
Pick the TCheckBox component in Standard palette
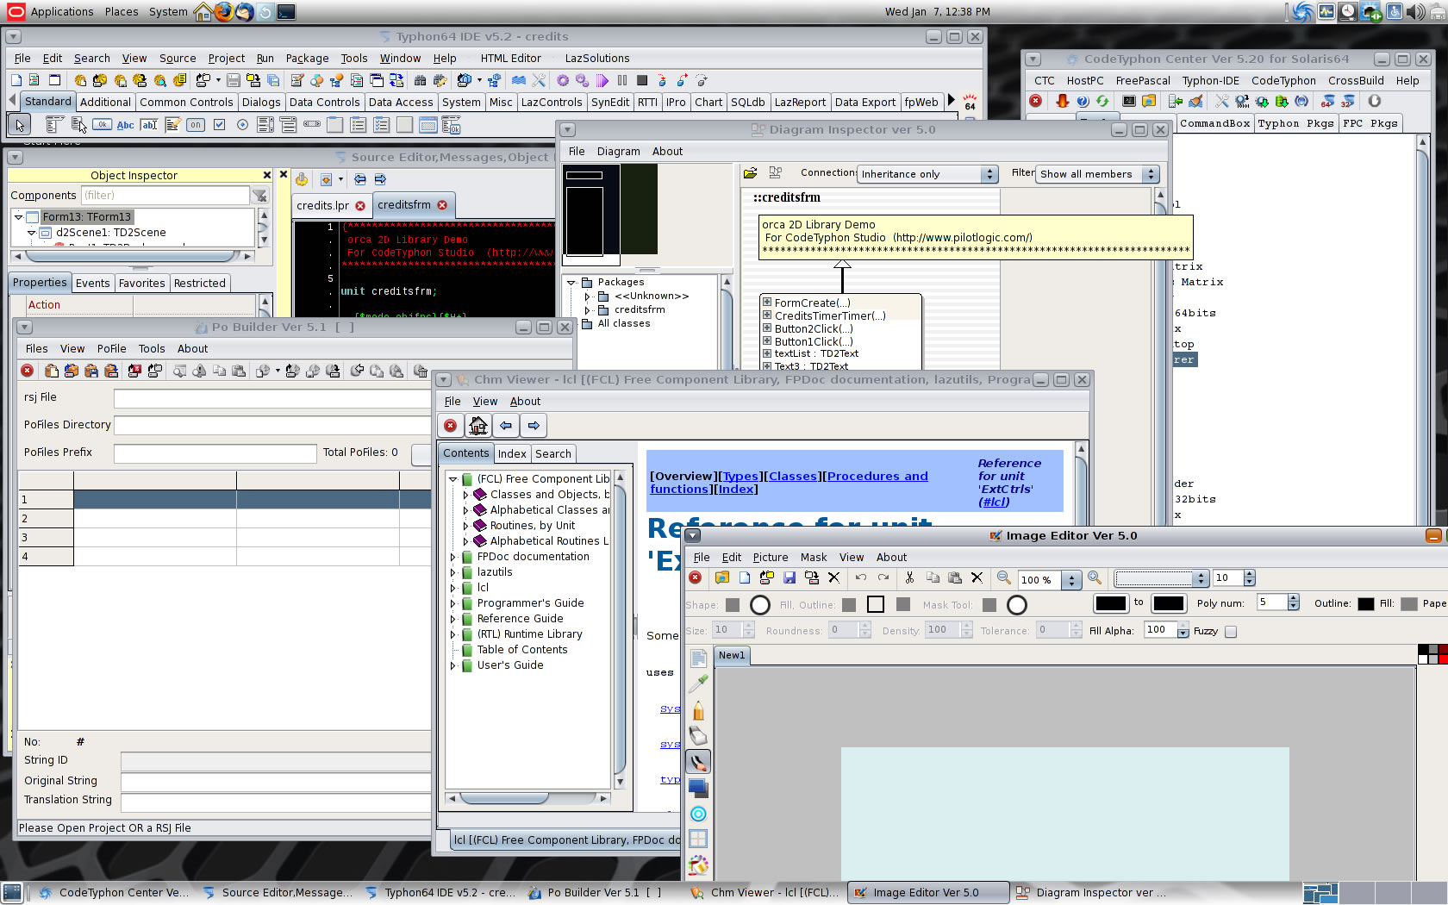point(219,125)
